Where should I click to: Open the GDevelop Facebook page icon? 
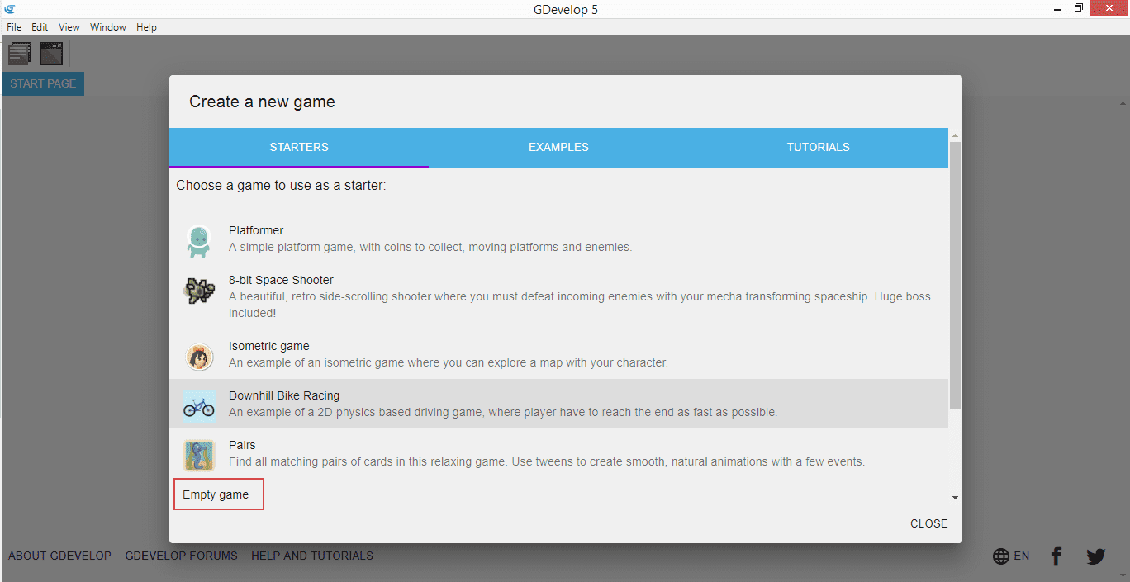coord(1056,556)
